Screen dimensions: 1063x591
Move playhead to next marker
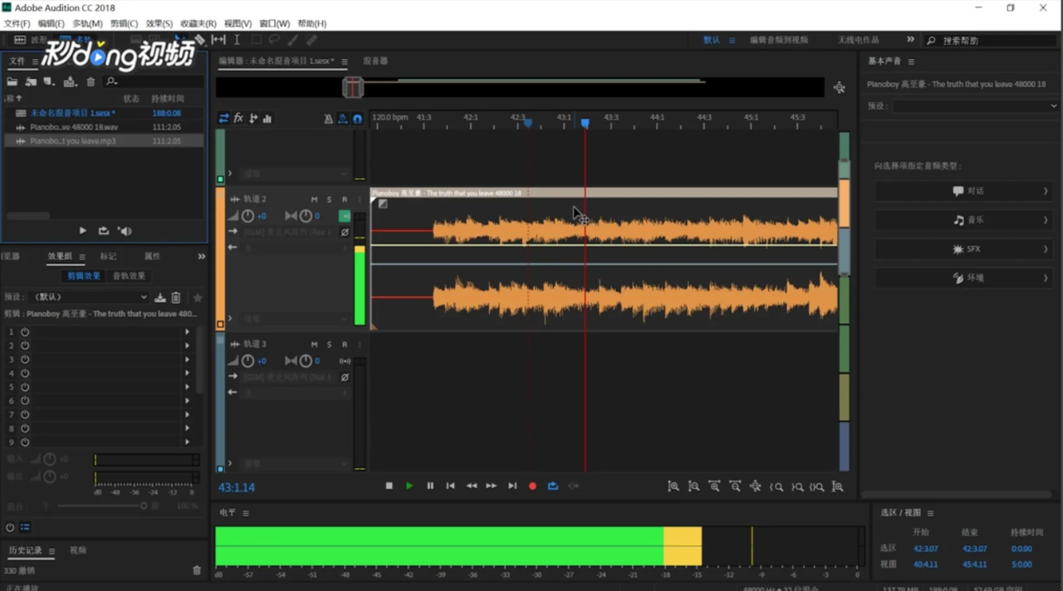pos(512,486)
